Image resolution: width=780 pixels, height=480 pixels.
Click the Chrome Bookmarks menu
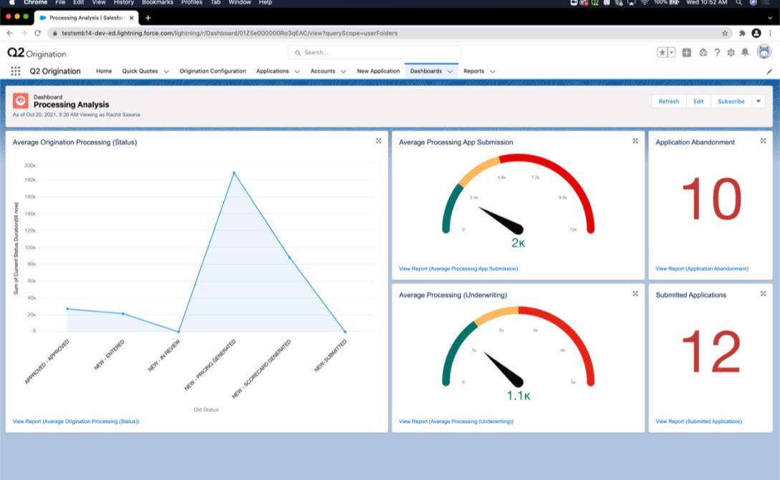coord(157,2)
